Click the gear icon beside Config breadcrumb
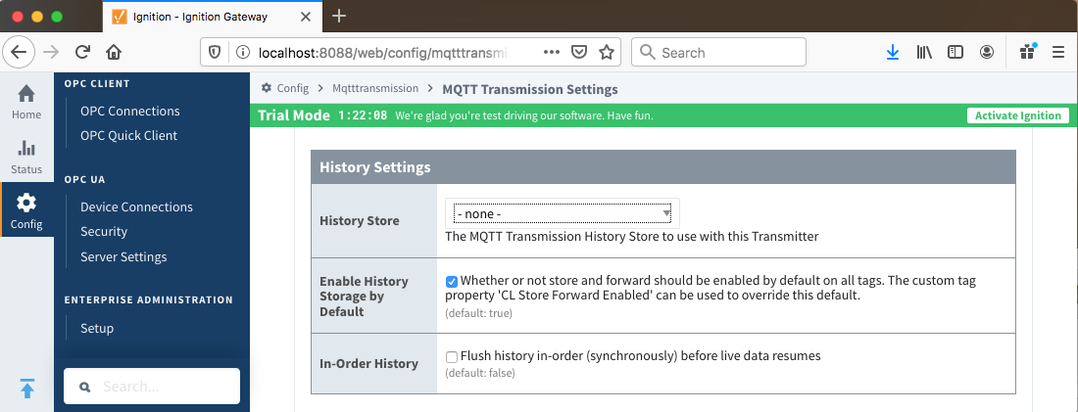 click(x=266, y=88)
